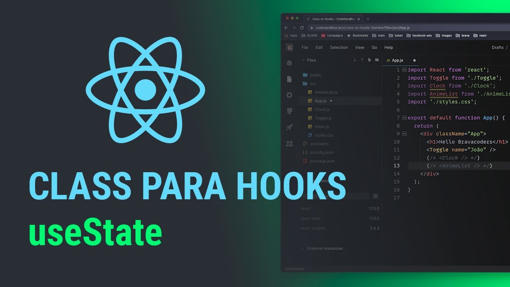This screenshot has height=287, width=510.
Task: Open the sandbox info cube icon in sidebar
Action: pyautogui.click(x=289, y=63)
